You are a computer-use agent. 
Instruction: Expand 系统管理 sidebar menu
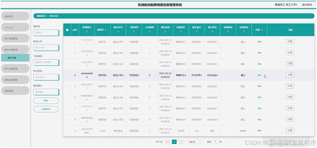[15, 91]
